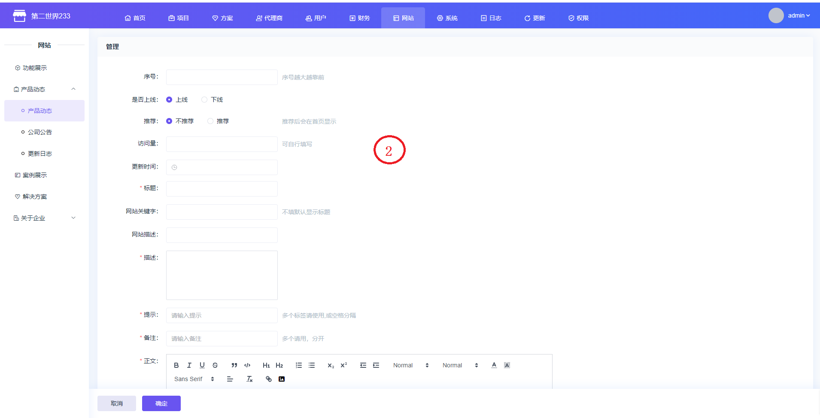This screenshot has width=820, height=418.
Task: Create a bulleted list
Action: (312, 365)
